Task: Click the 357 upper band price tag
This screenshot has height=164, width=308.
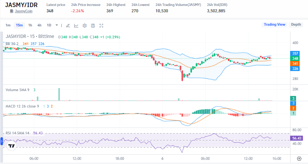Action: click(295, 54)
